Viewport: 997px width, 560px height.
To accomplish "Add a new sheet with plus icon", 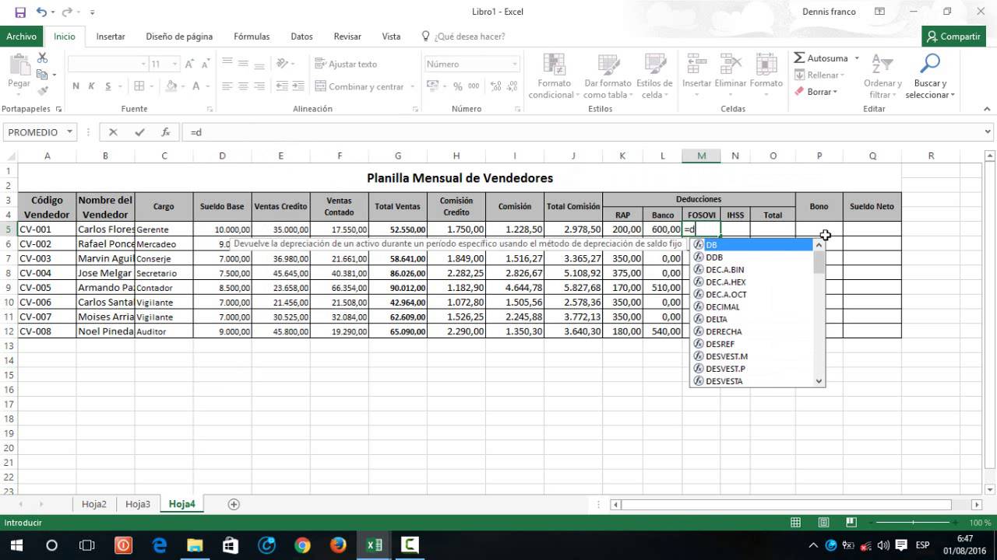I will click(x=234, y=504).
